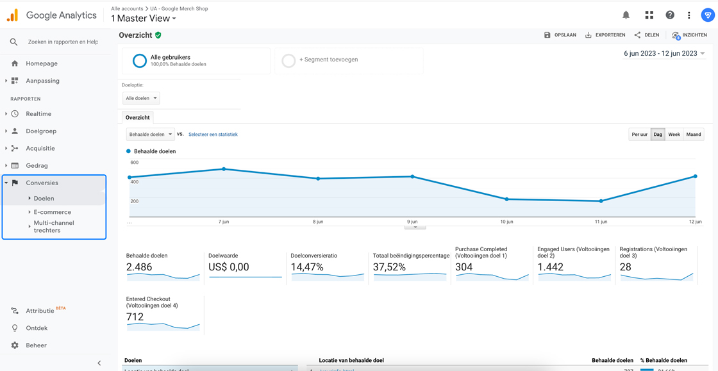Expand the Multi-channel trechters submenu

[29, 226]
